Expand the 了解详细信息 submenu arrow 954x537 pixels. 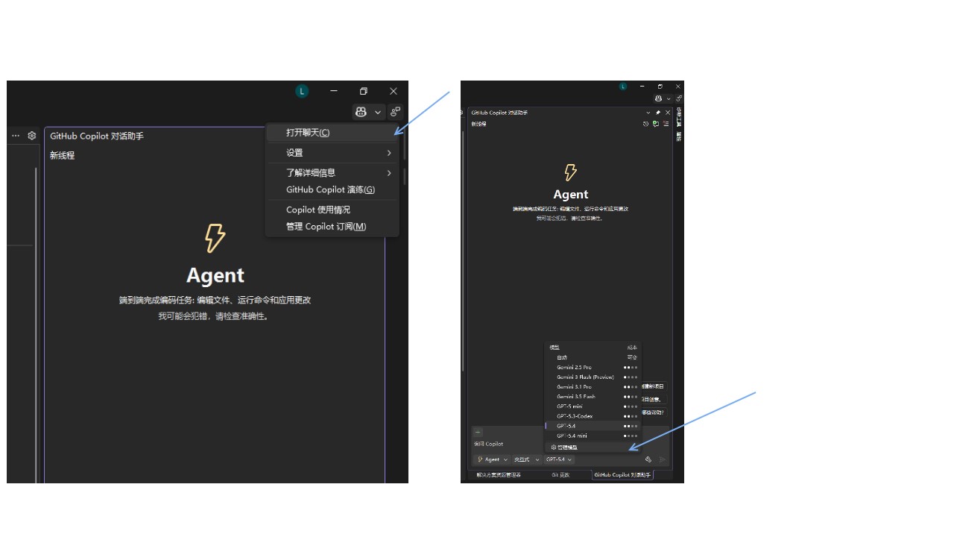point(389,173)
